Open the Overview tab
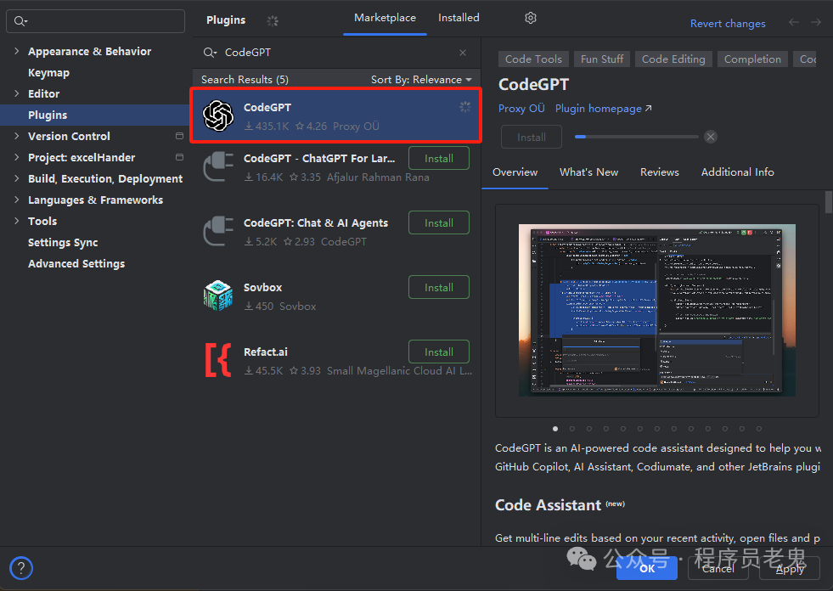The image size is (833, 591). tap(515, 172)
